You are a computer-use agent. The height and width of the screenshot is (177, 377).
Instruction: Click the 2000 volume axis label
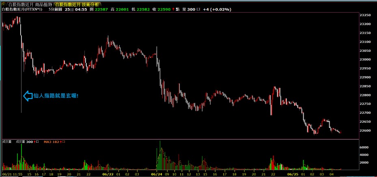click(364, 162)
